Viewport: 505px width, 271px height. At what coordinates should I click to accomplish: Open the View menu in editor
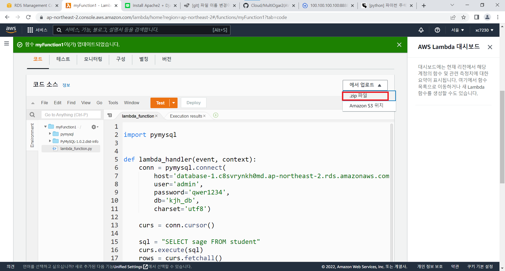(86, 103)
